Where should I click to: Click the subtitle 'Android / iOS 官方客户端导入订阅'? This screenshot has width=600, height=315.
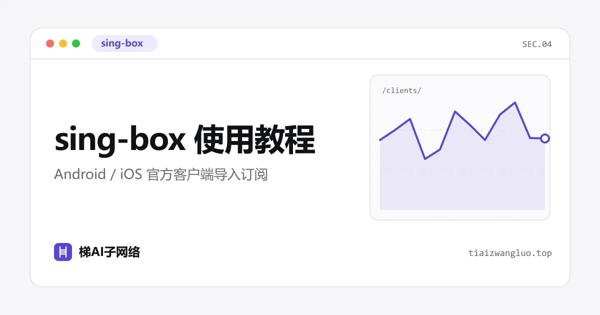coord(161,174)
